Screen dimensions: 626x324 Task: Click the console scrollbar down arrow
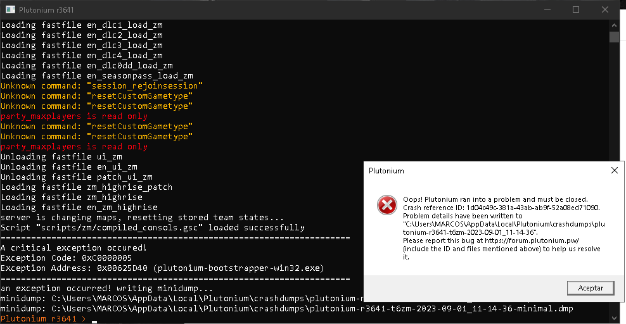614,318
